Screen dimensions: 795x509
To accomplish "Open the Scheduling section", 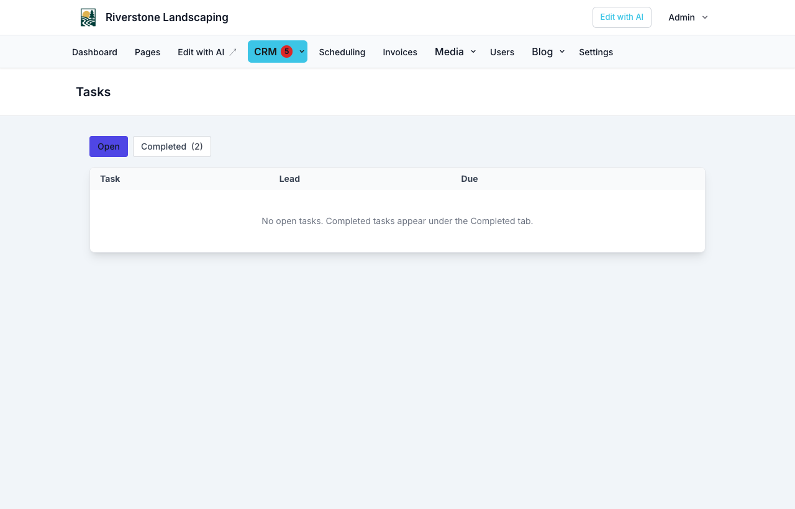I will (342, 52).
